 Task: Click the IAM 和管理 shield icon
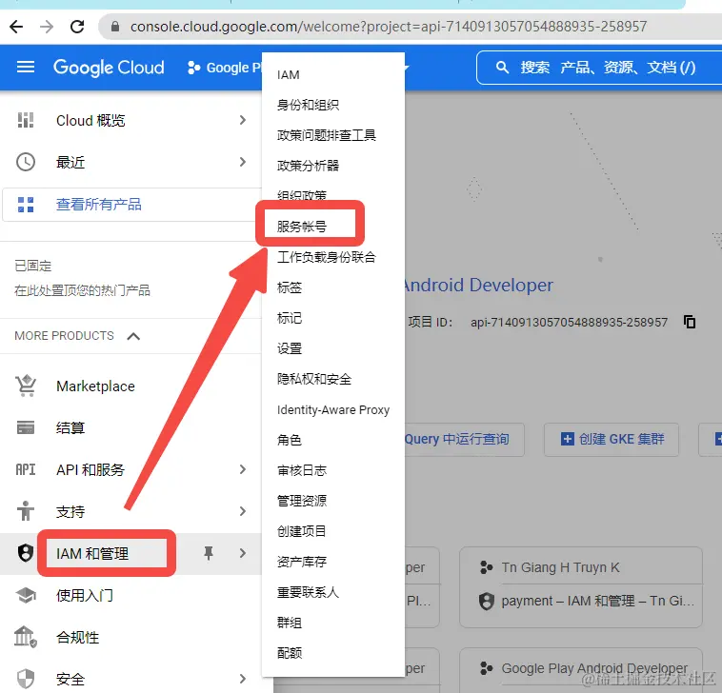[x=26, y=553]
